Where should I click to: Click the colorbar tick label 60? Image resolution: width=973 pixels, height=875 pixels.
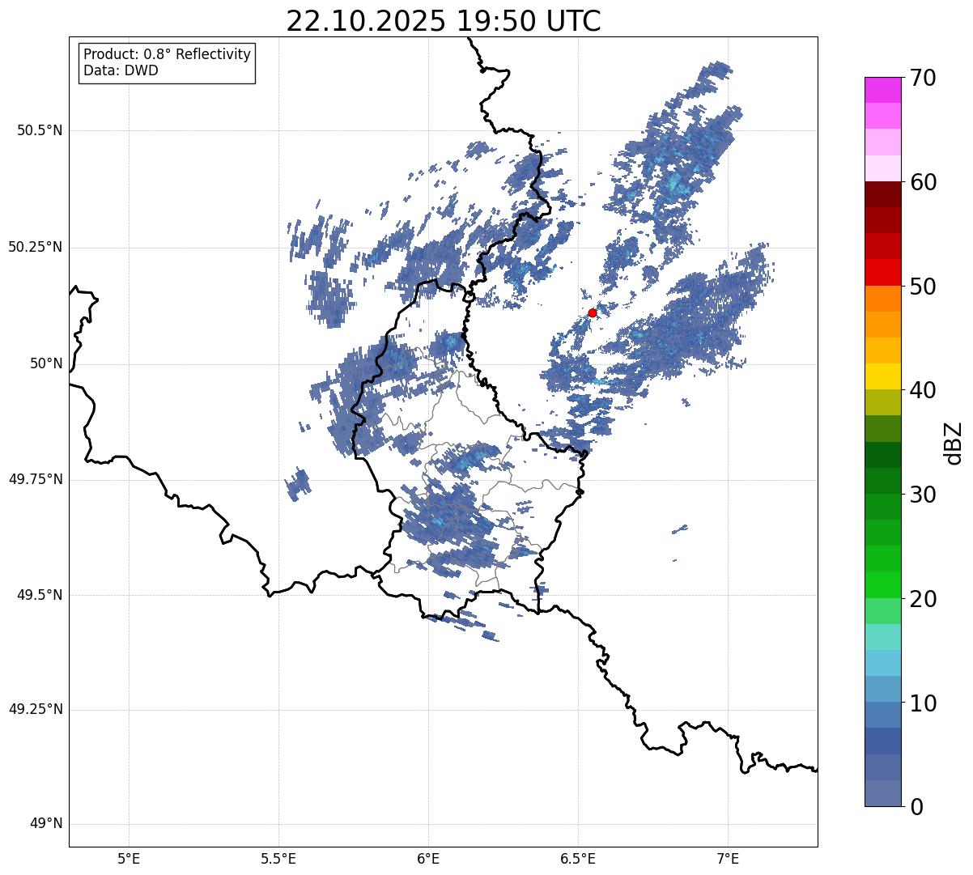pos(923,182)
